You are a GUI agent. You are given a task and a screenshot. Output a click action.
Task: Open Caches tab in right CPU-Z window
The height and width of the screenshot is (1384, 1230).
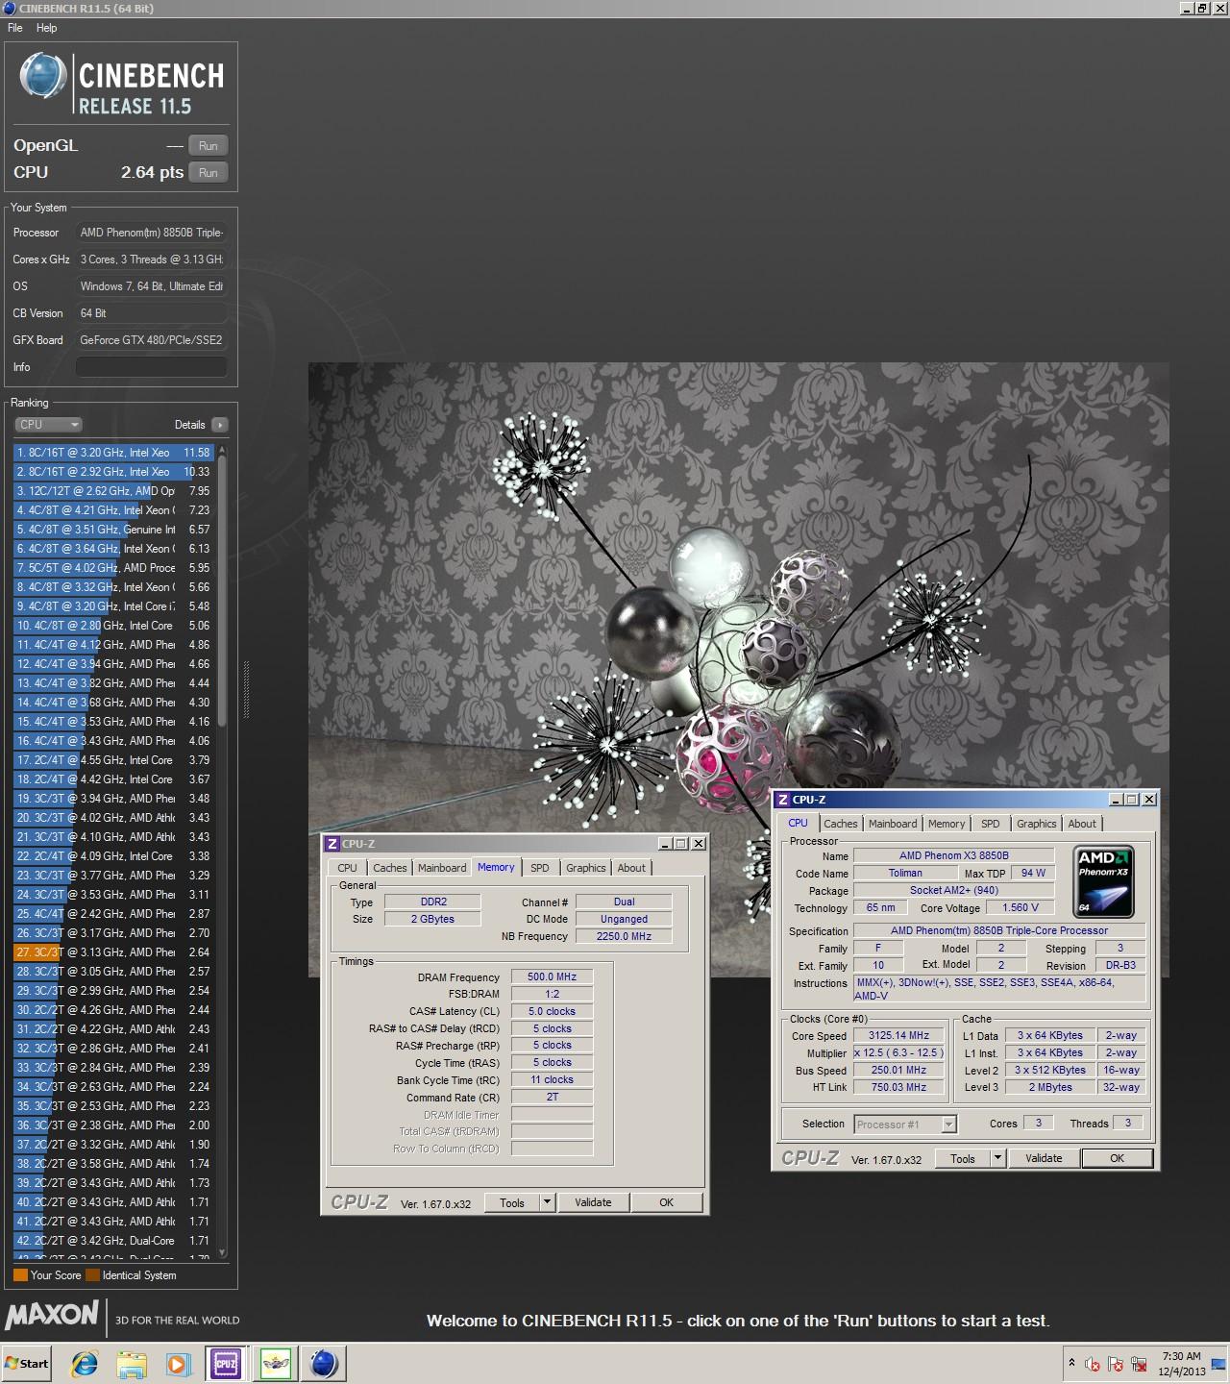(x=841, y=824)
